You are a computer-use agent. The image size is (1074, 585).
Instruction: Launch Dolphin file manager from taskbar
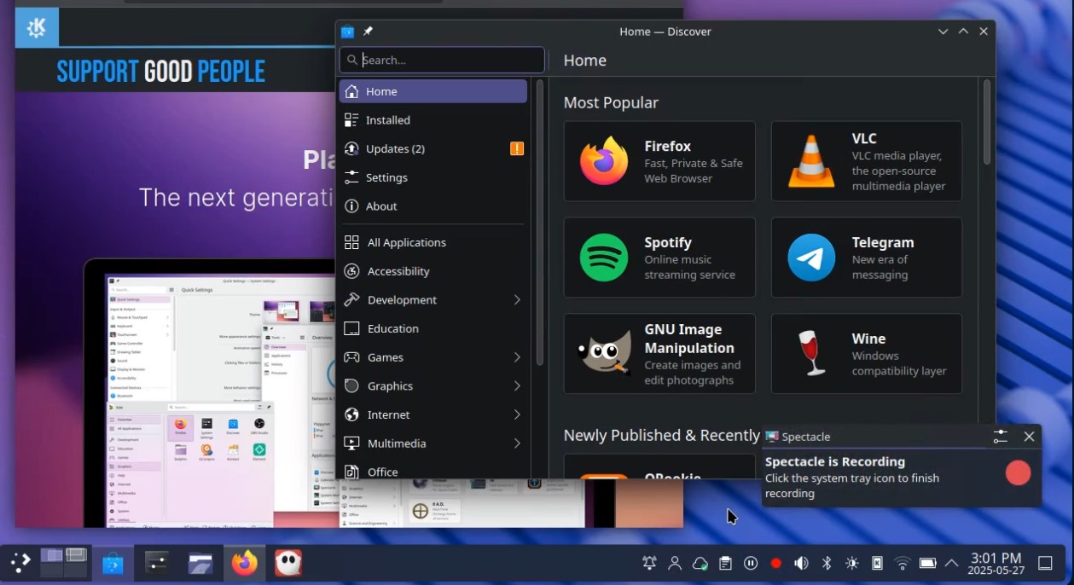(x=201, y=562)
